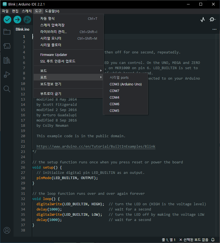The image size is (220, 243).
Task: Click the editor vertical scrollbar
Action: [x=218, y=135]
